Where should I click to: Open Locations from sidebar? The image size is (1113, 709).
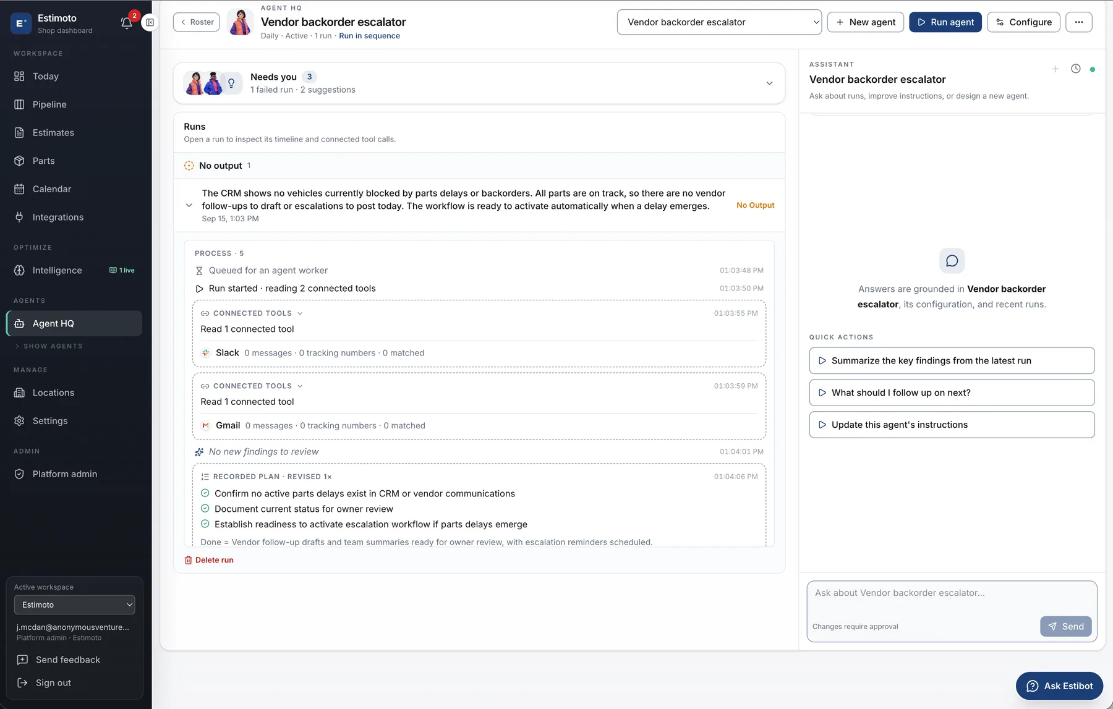point(75,393)
